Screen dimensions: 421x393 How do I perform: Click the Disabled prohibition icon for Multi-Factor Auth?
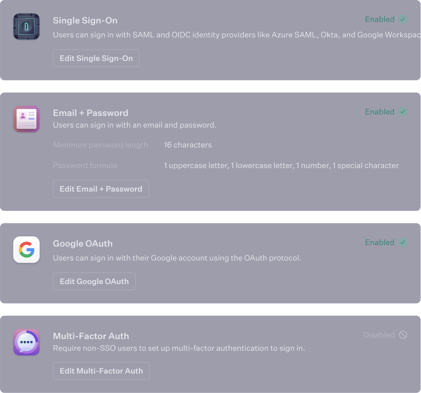402,335
